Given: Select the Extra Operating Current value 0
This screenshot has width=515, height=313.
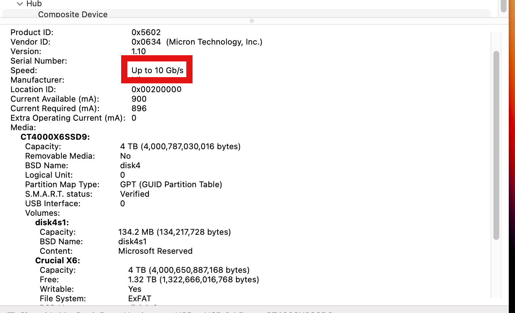Looking at the screenshot, I should coord(134,118).
